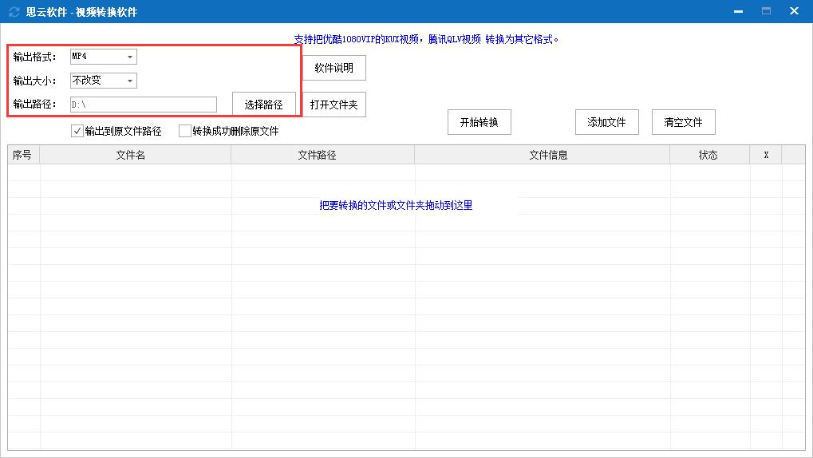Click the X column header

click(766, 155)
